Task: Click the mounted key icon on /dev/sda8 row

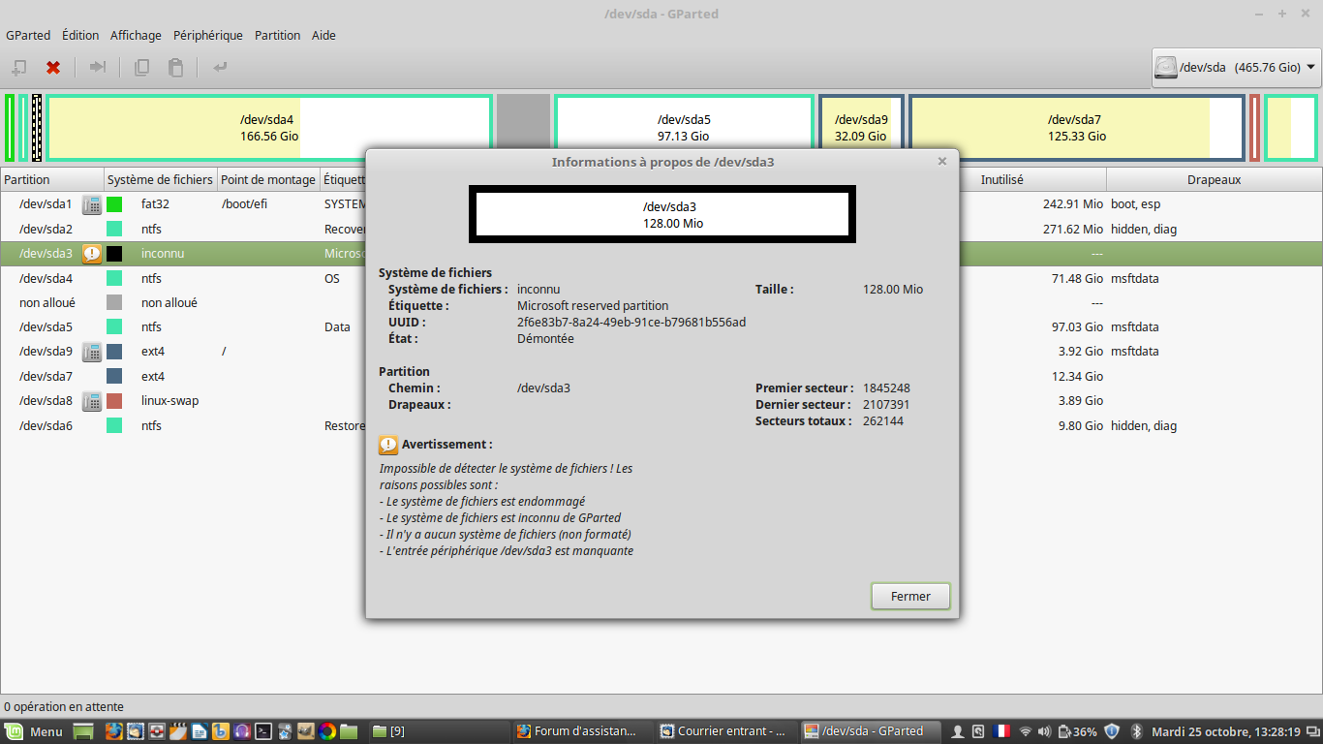Action: coord(92,401)
